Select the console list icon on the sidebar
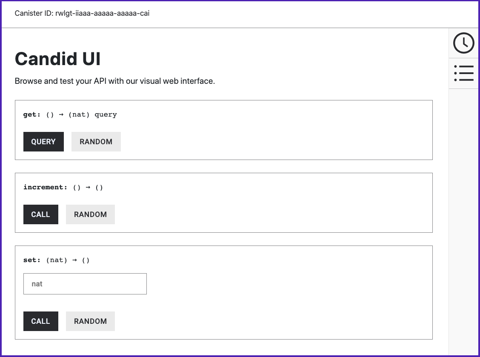The width and height of the screenshot is (480, 357). (463, 73)
